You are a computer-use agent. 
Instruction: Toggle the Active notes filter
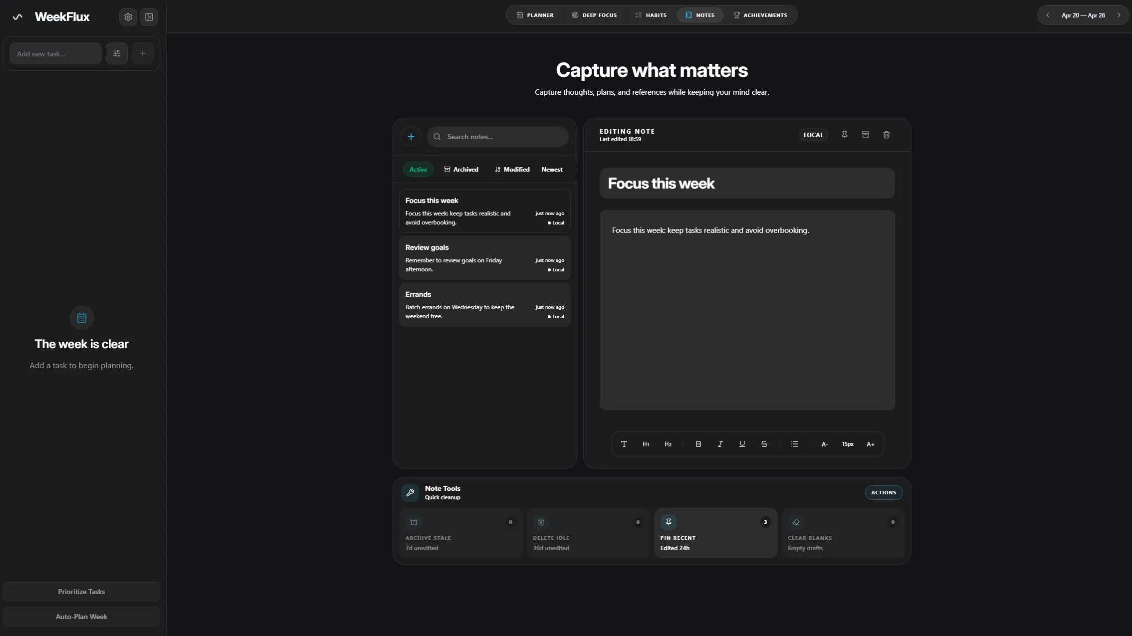[x=418, y=169]
